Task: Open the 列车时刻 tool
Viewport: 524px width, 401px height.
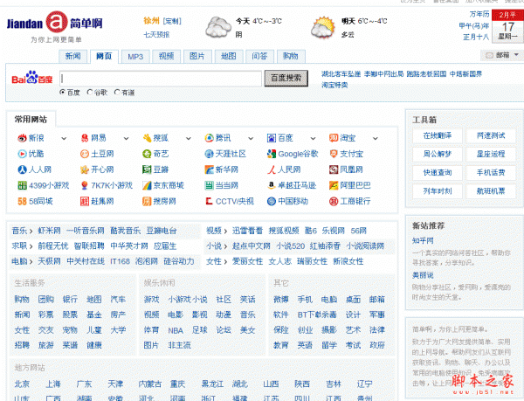Action: (x=438, y=191)
